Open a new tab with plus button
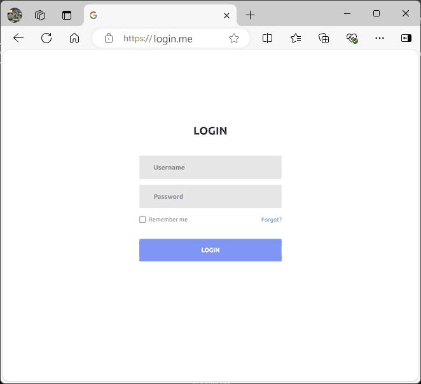421x384 pixels. pyautogui.click(x=251, y=15)
